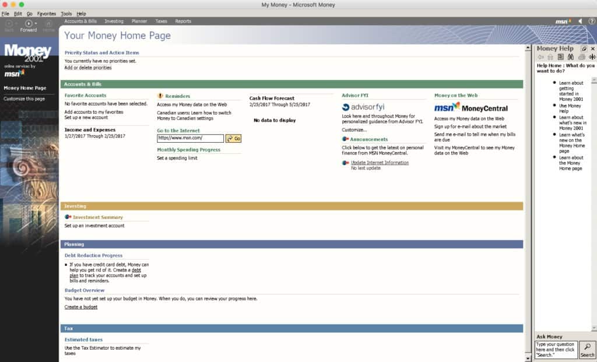Click the Back arrow icon in Money Help panel

pyautogui.click(x=540, y=56)
